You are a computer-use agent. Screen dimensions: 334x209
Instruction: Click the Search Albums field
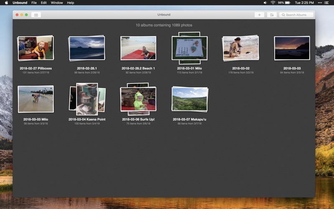pyautogui.click(x=296, y=15)
